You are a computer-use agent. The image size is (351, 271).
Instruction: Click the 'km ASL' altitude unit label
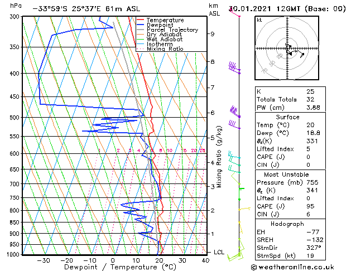(x=214, y=9)
